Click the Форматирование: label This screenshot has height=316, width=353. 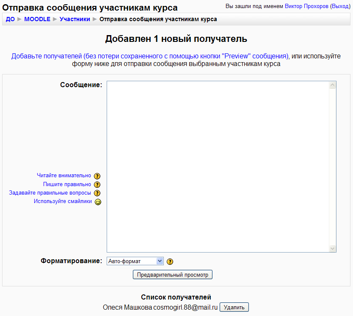[72, 261]
